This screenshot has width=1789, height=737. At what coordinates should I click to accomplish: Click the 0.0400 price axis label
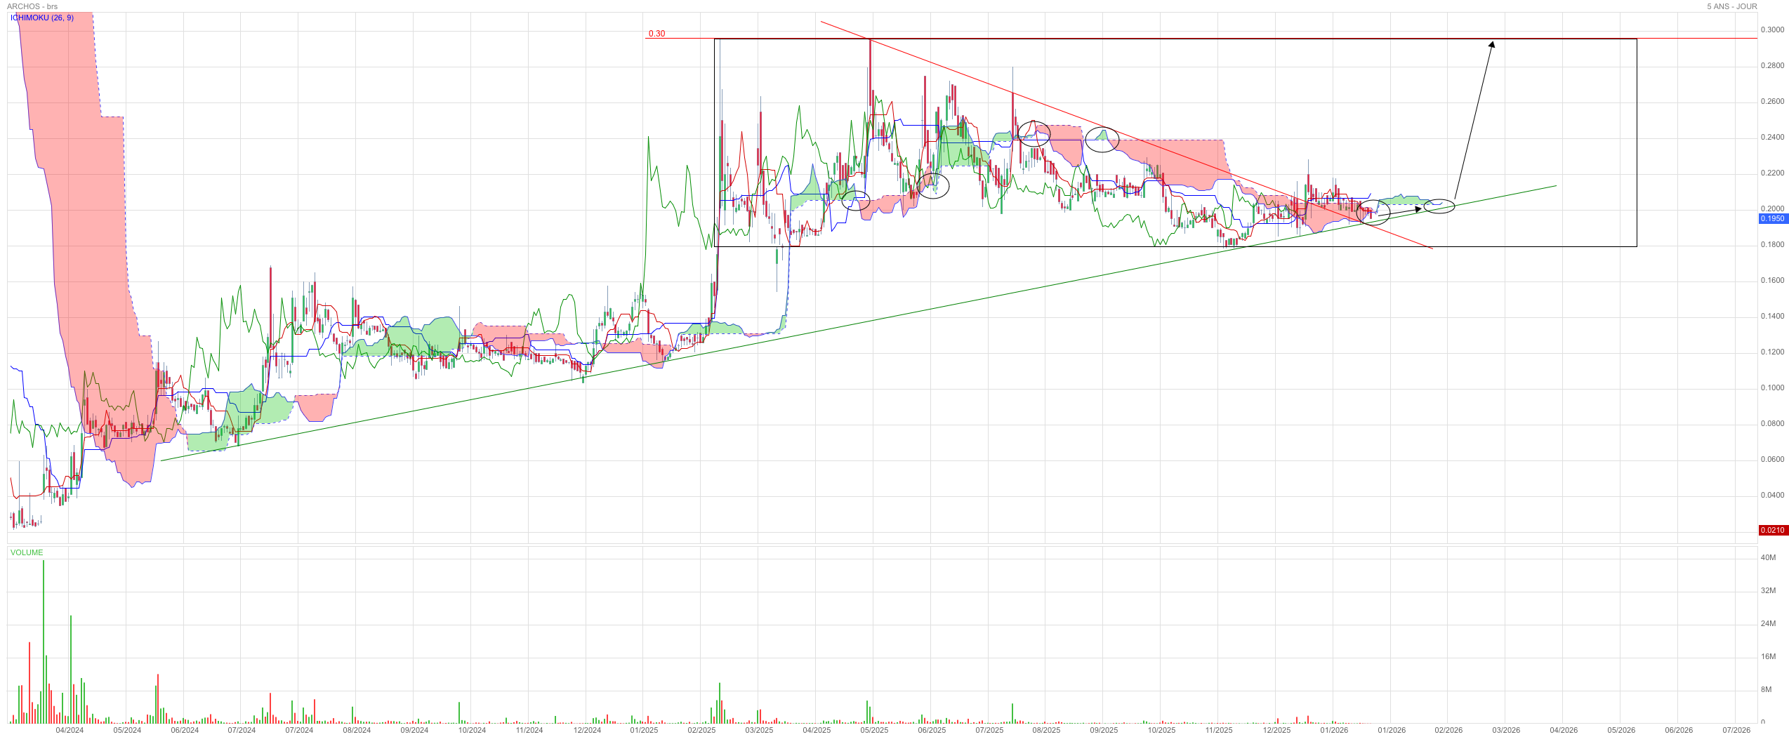click(1772, 495)
